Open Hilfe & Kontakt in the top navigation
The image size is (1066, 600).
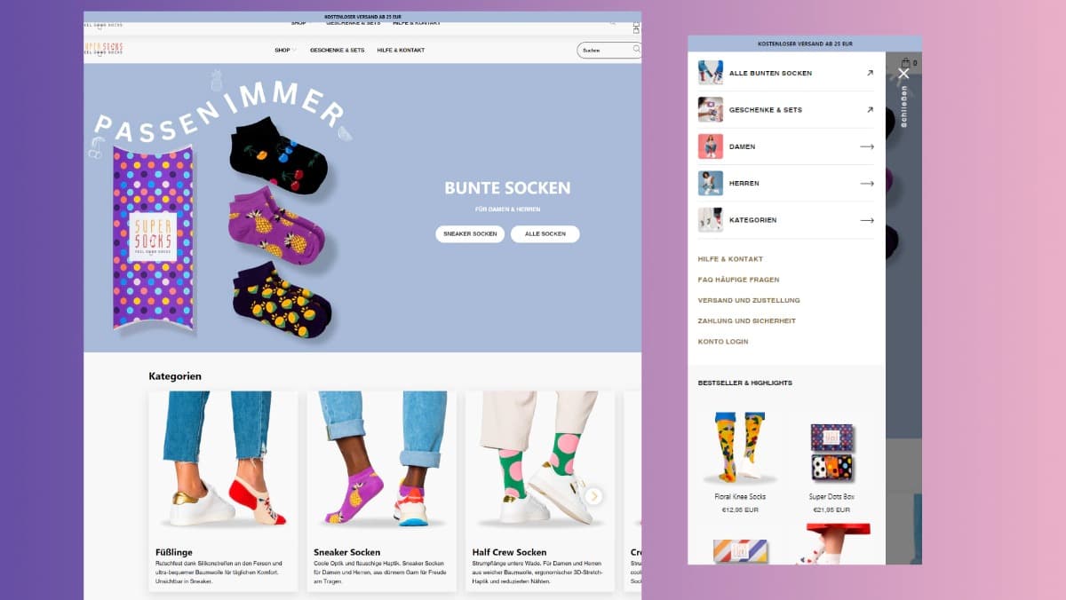tap(401, 50)
